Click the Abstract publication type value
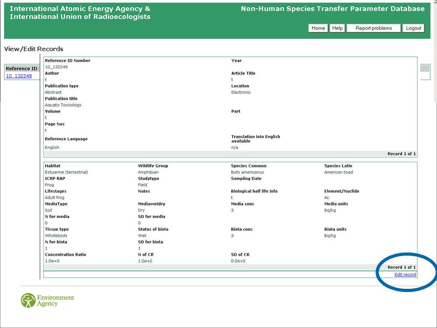 (53, 92)
